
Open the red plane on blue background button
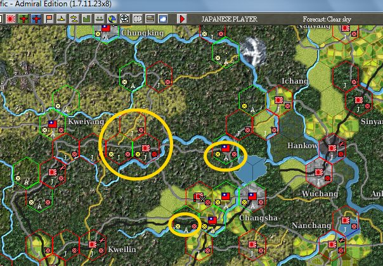[x=36, y=19]
